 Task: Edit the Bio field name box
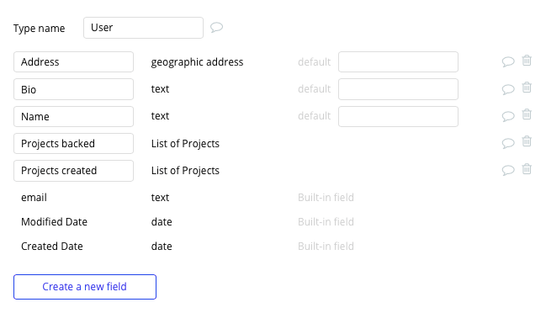pos(73,89)
